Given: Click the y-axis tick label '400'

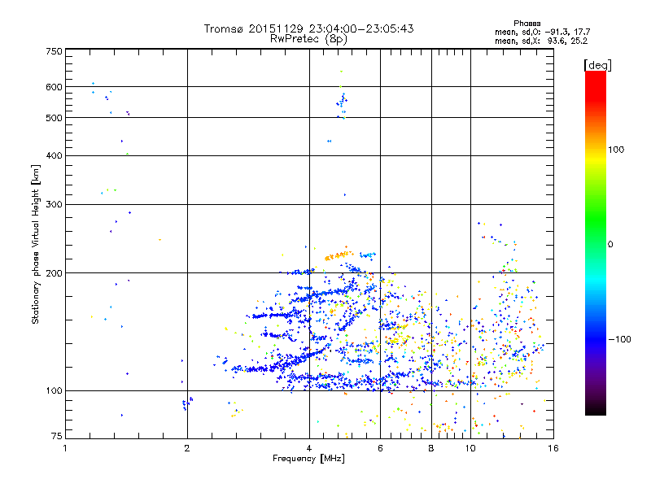Looking at the screenshot, I should pyautogui.click(x=54, y=155).
